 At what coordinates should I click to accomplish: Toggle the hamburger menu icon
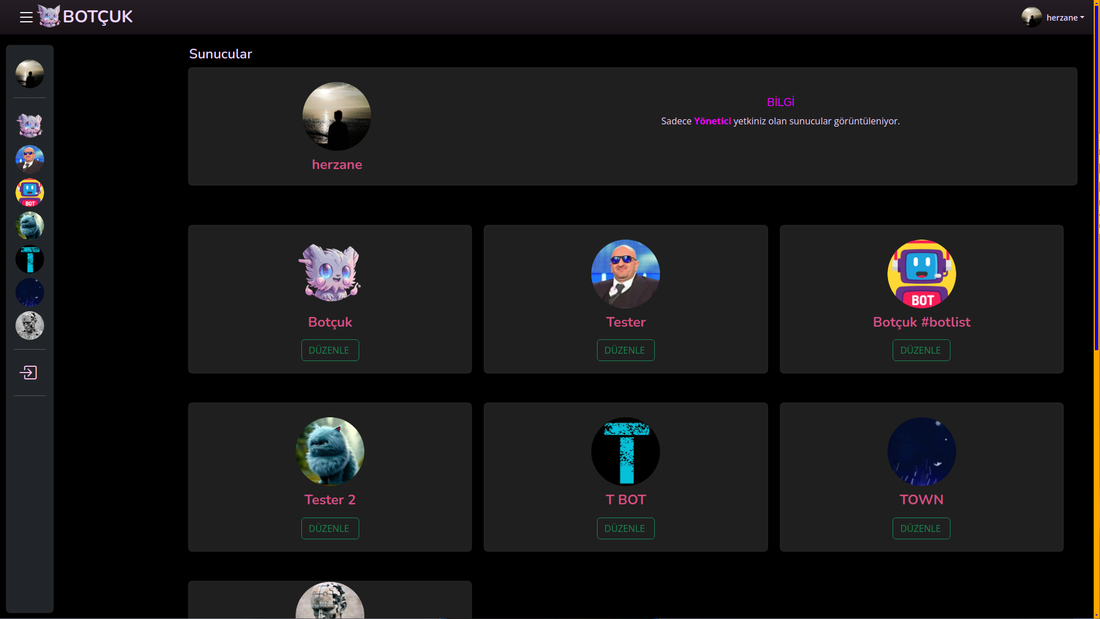26,17
